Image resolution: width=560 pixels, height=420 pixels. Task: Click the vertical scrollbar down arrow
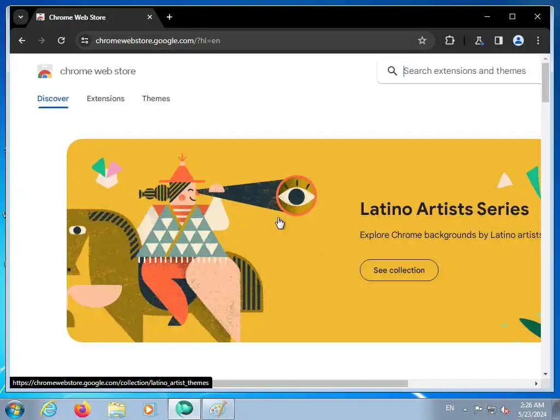(x=545, y=374)
